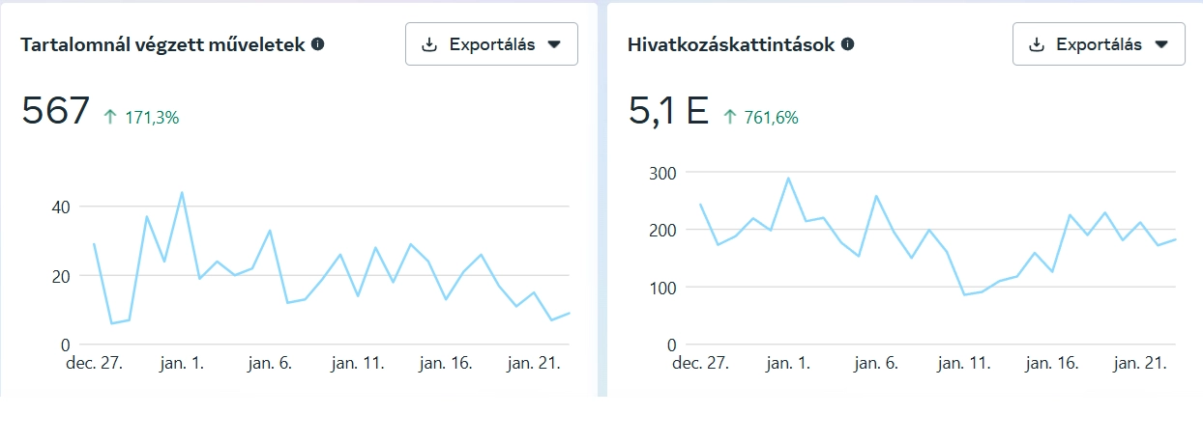Image resolution: width=1203 pixels, height=442 pixels.
Task: Click info icon beside Tartalomnál végzett műveletek
Action: click(317, 43)
